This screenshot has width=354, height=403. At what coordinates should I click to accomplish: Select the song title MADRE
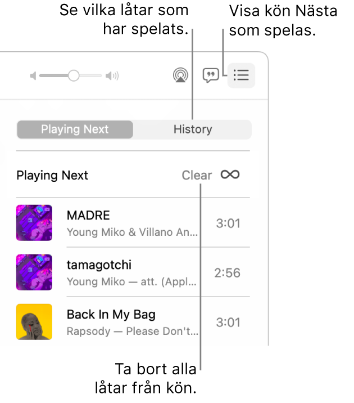[x=88, y=216]
